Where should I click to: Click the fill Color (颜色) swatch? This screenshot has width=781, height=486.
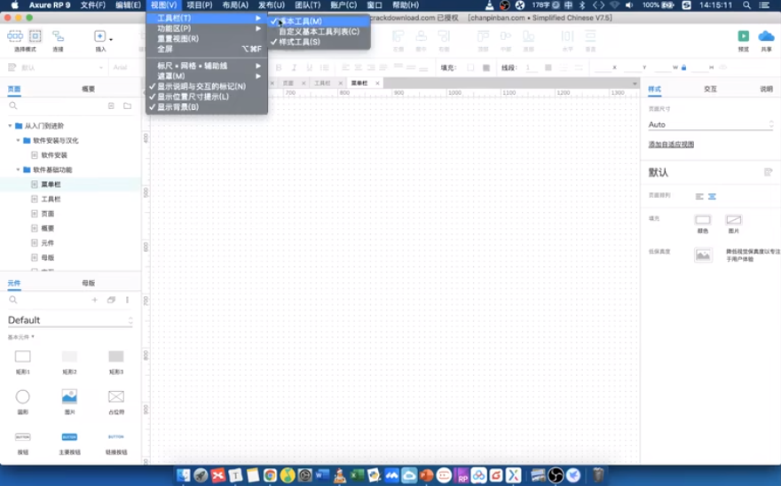point(703,220)
